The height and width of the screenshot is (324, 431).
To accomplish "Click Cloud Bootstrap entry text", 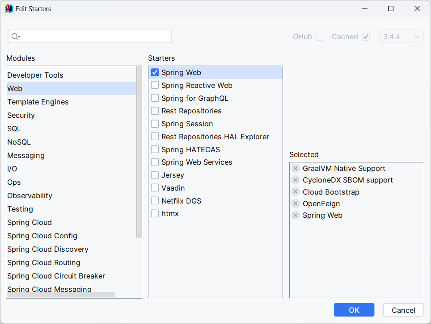I will coord(331,192).
